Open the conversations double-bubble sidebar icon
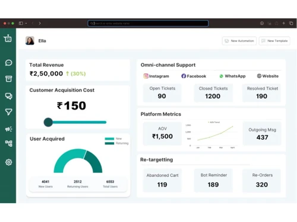Viewport: 297px width, 222px height. tap(8, 96)
